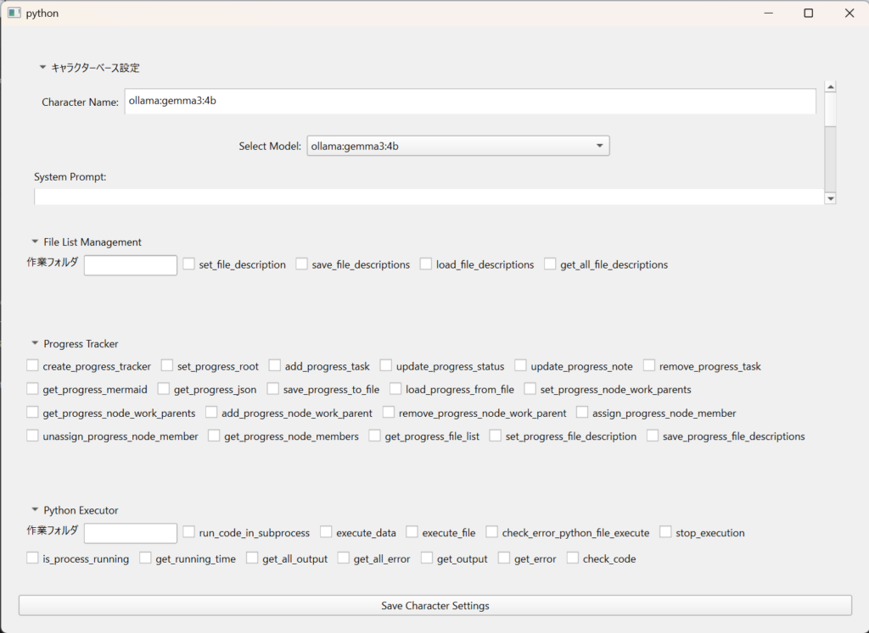869x633 pixels.
Task: Tick the create_progress_tracker checkbox
Action: click(x=33, y=366)
